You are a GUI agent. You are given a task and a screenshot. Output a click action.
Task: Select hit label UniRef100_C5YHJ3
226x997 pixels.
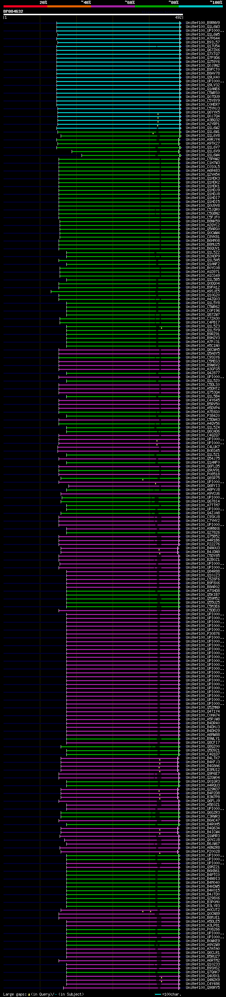point(203,108)
